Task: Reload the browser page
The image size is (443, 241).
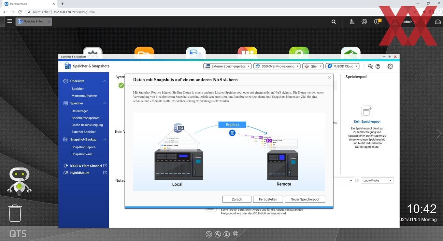Action: click(20, 12)
